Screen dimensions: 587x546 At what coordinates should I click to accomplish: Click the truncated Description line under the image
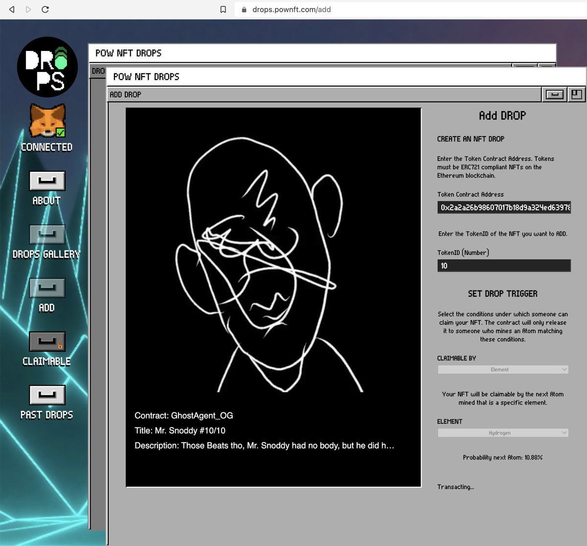pos(264,446)
